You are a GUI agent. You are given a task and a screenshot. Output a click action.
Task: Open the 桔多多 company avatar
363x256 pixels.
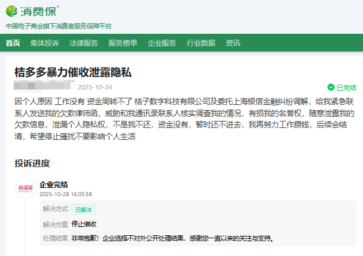(25, 188)
